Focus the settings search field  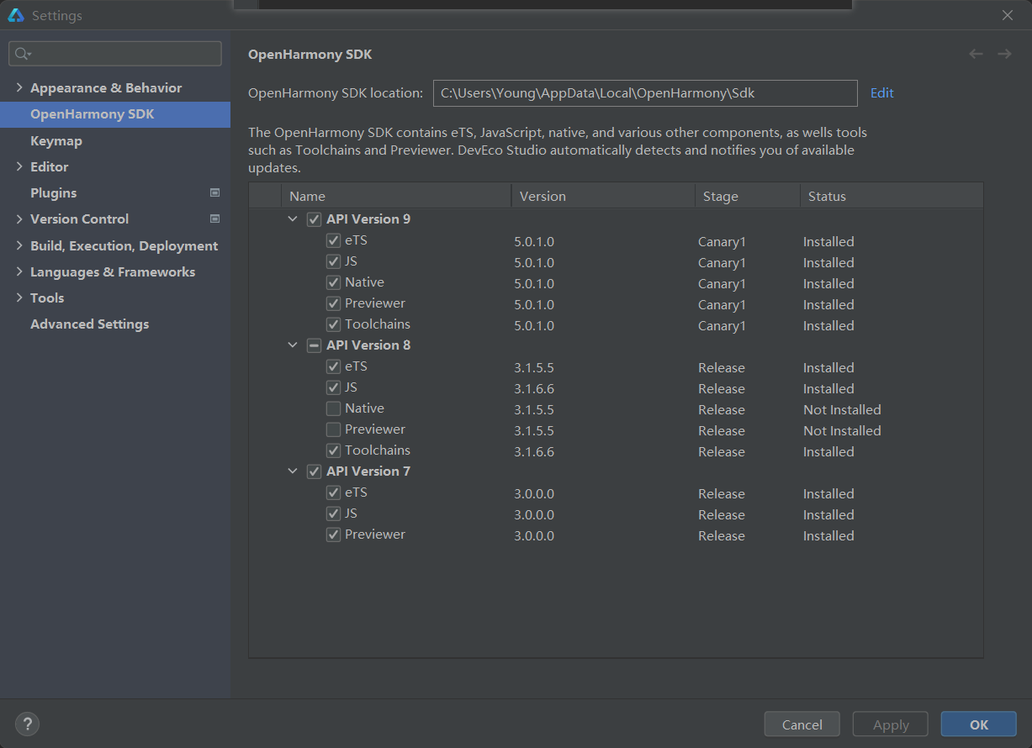tap(115, 54)
